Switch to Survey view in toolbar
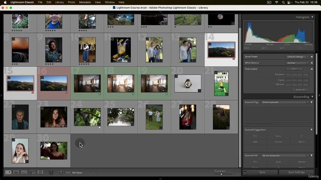Viewport: 321px width, 180px height. pyautogui.click(x=32, y=172)
